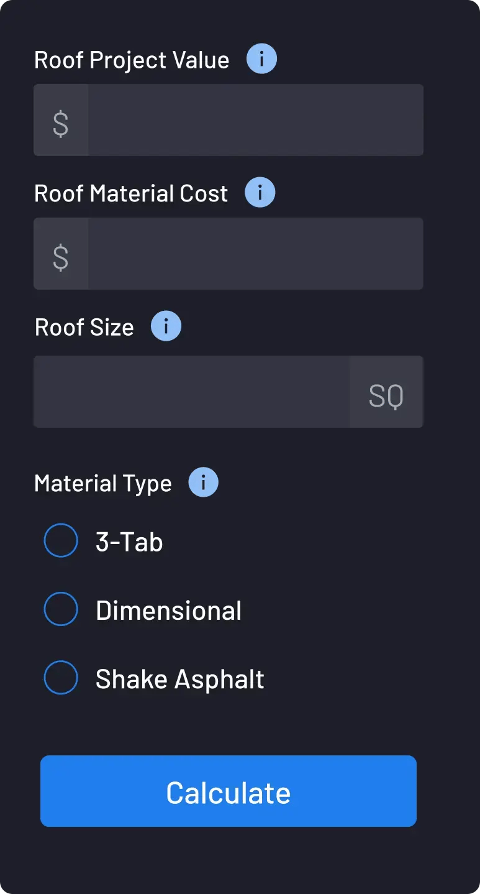The image size is (480, 894).
Task: Choose the Dimensional radio circle
Action: coord(61,609)
